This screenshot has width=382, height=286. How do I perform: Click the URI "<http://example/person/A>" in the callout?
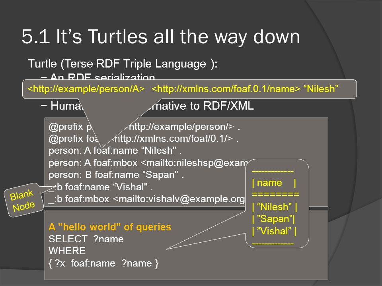coord(86,89)
